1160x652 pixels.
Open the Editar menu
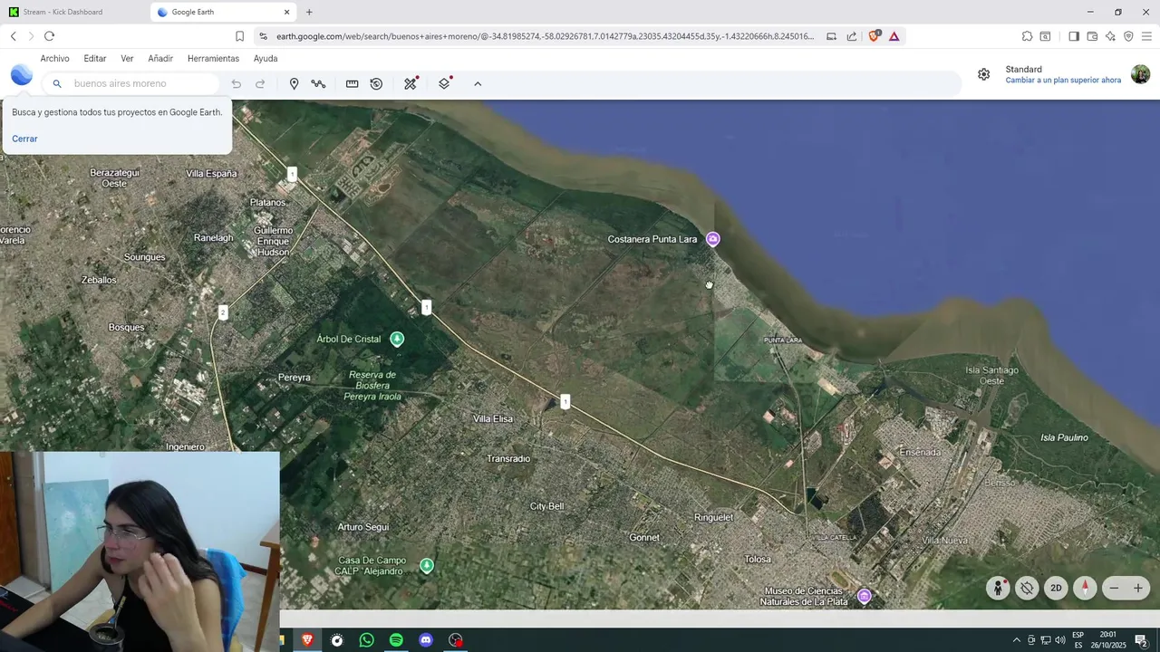(x=95, y=58)
